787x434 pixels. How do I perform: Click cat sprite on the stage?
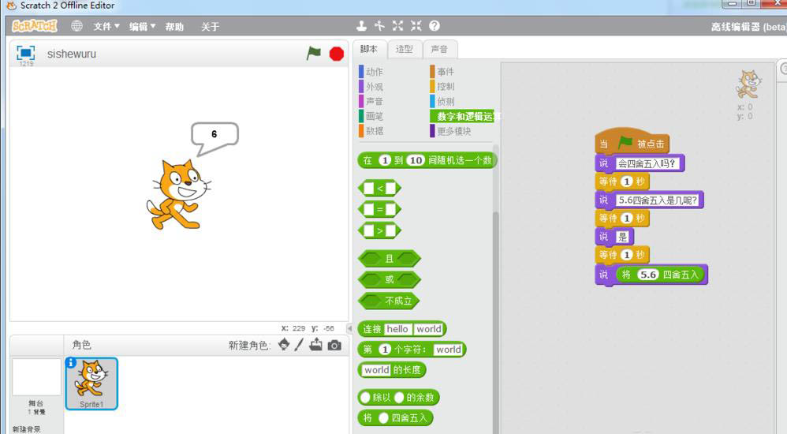coord(178,194)
